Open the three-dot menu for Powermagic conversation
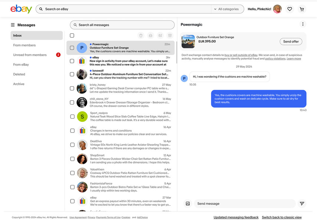317x223 pixels. point(303,24)
